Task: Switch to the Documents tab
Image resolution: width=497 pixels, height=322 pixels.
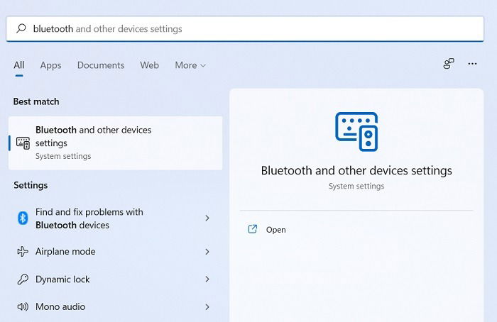Action: tap(101, 65)
